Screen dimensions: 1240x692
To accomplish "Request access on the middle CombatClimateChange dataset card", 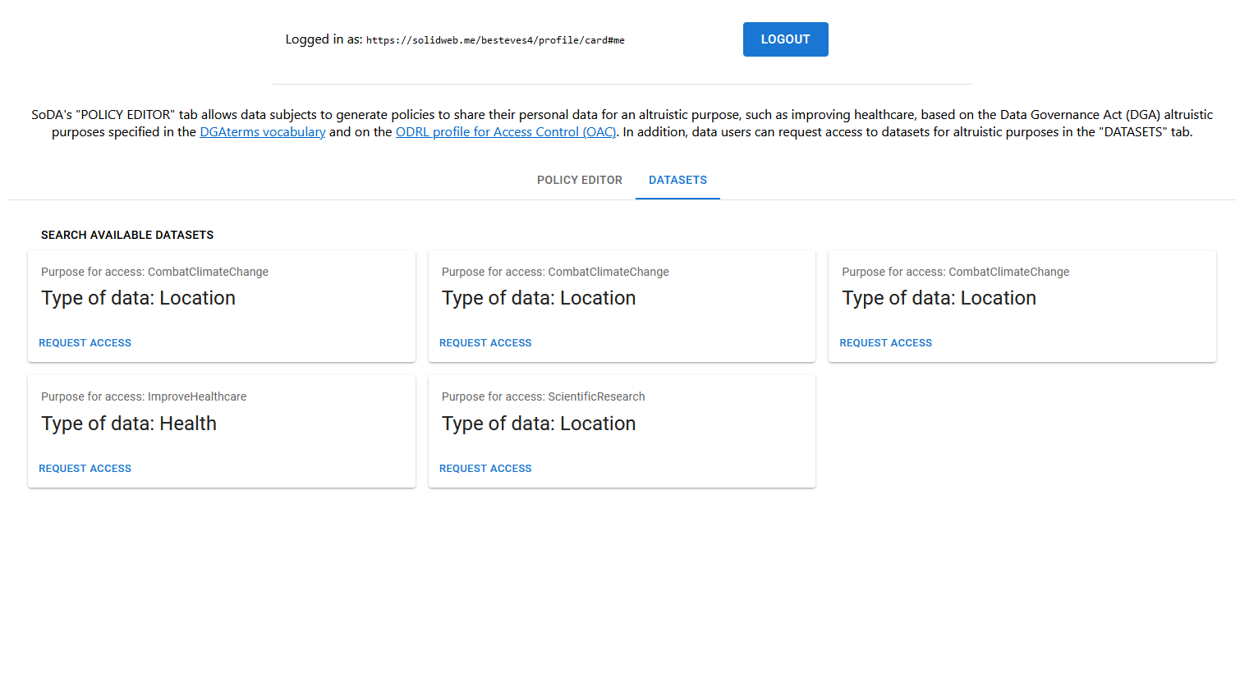I will (485, 343).
